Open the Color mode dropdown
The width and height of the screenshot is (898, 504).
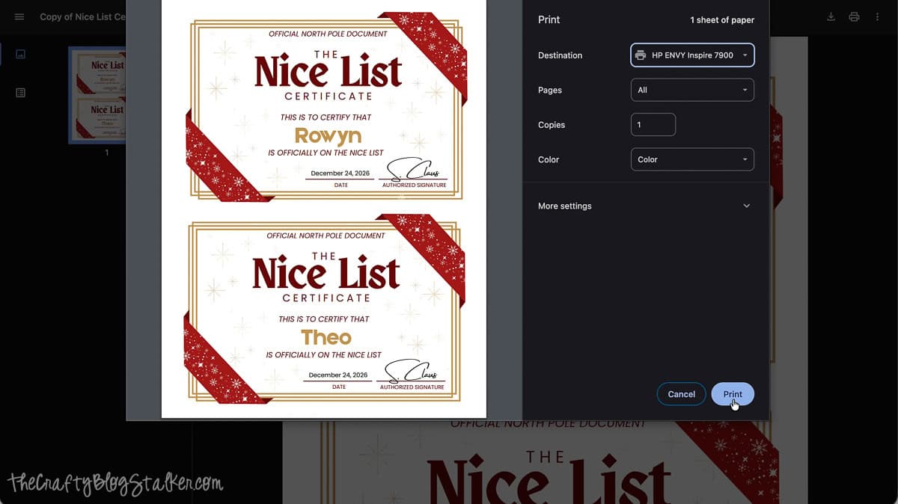coord(692,159)
